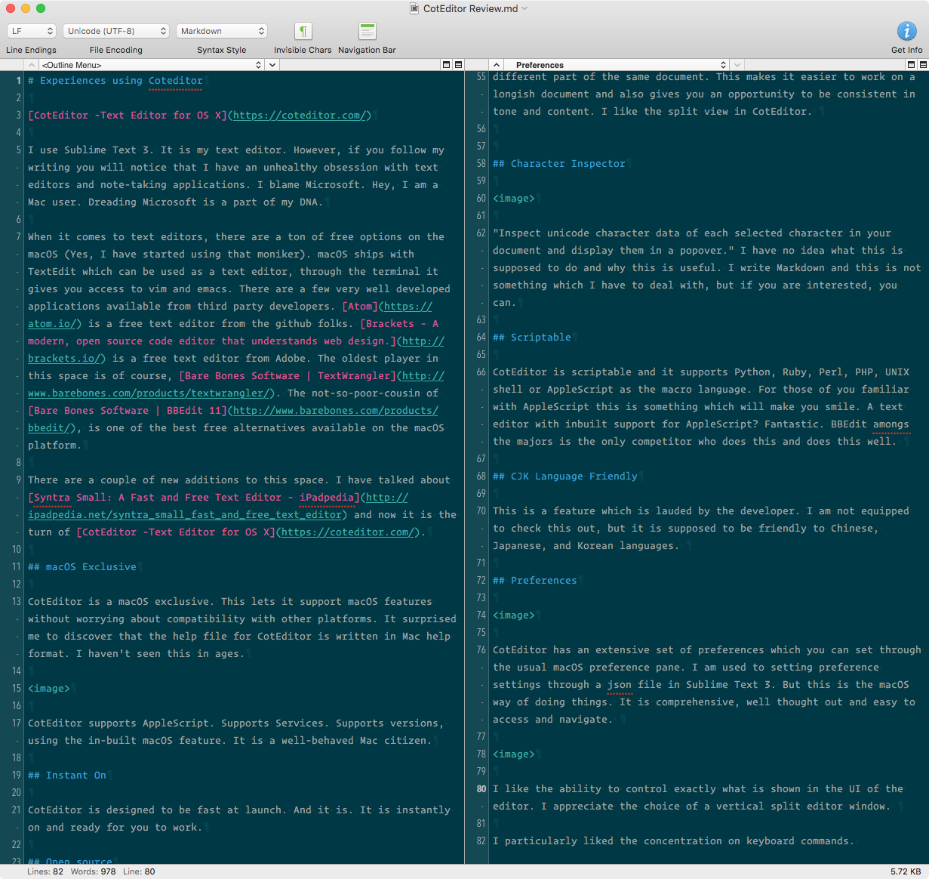The width and height of the screenshot is (929, 879).
Task: Click 'Line: 80' in status bar
Action: pyautogui.click(x=139, y=871)
